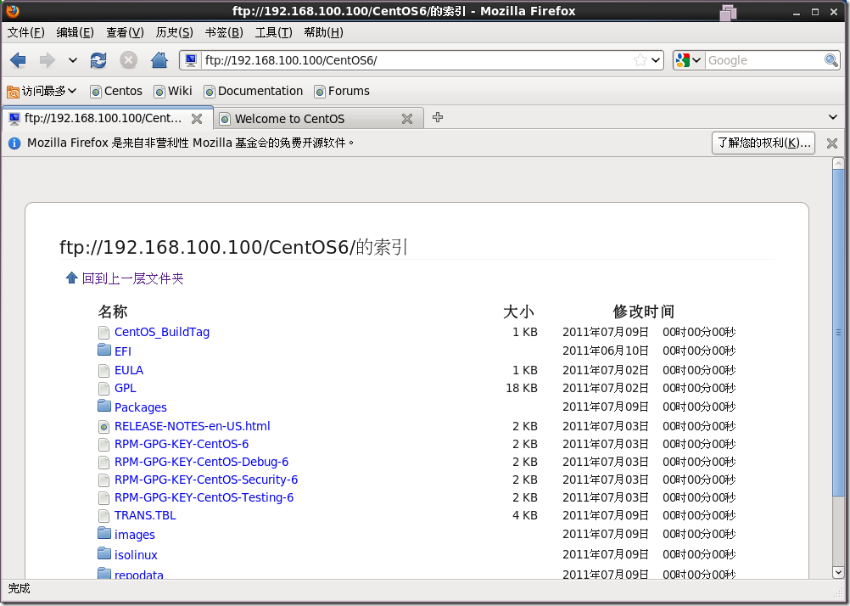
Task: Click the scrollbar up arrow
Action: tap(838, 163)
